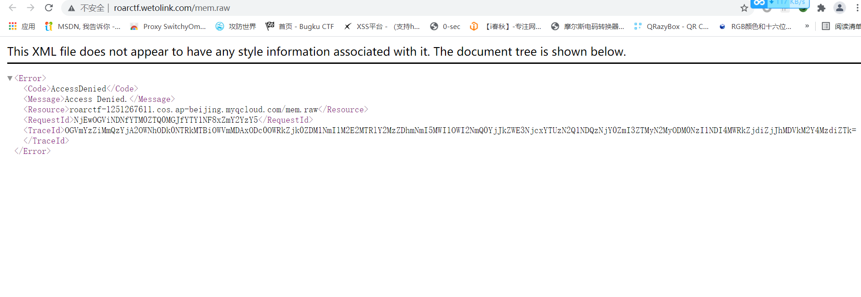861x297 pixels.
Task: Open the 首页 - Bugku CTF bookmark
Action: pyautogui.click(x=300, y=27)
